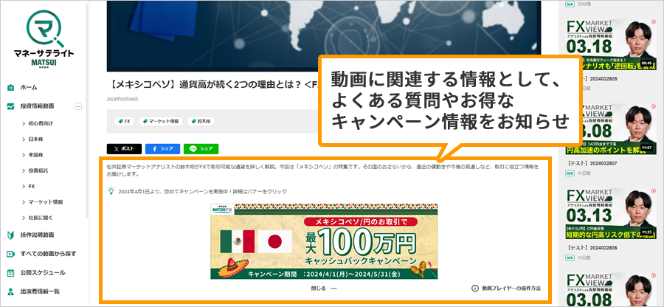Share on LINE シェア button
This screenshot has height=307, width=664.
[201, 148]
